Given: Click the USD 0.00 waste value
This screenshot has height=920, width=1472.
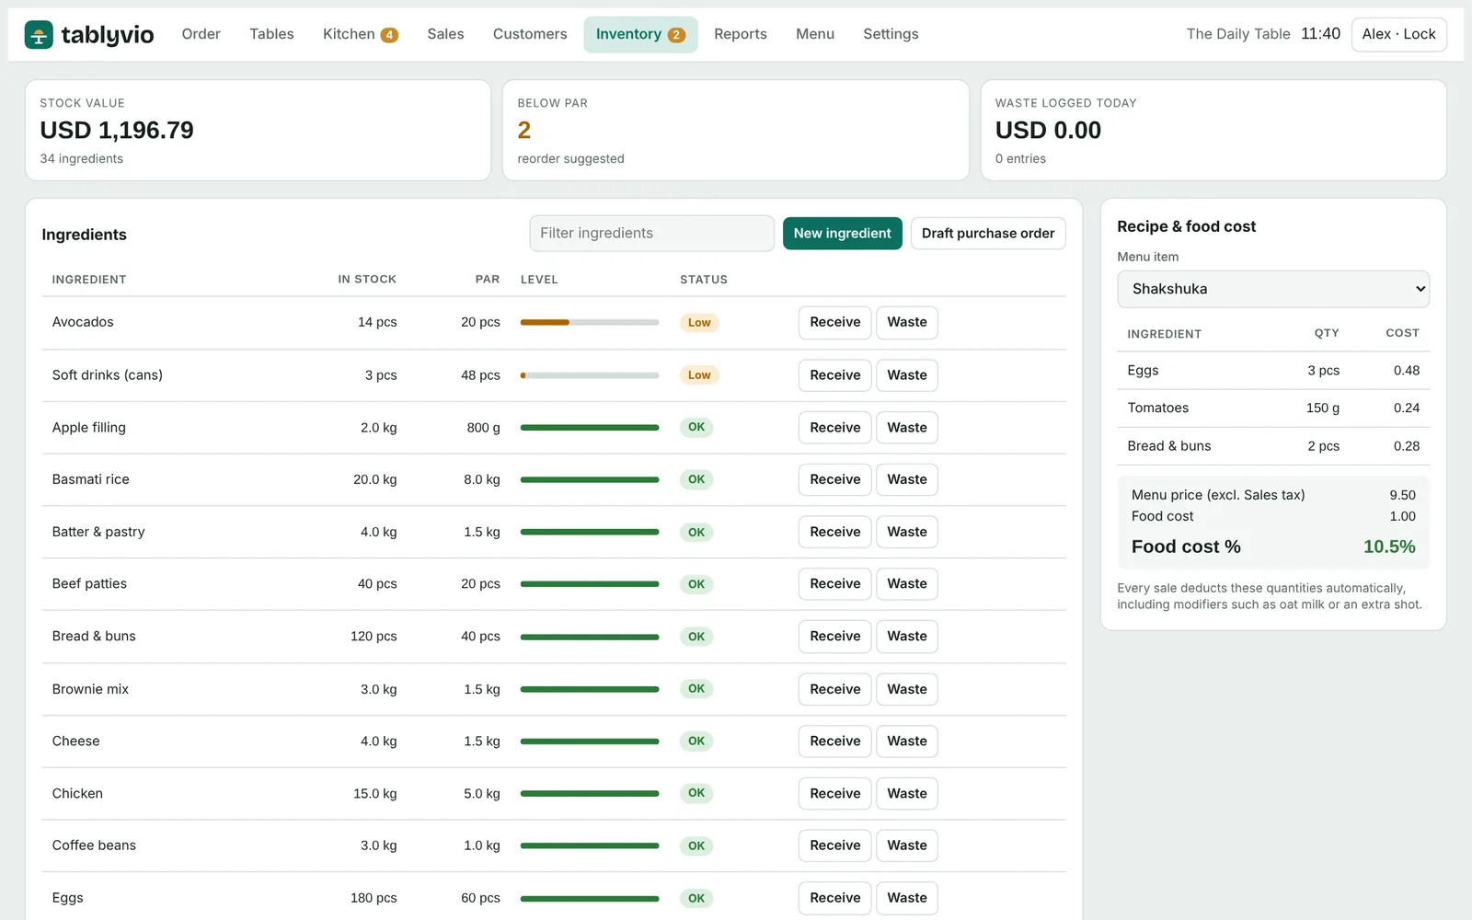Looking at the screenshot, I should 1048,130.
